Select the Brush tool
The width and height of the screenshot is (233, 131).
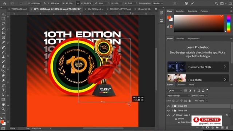click(x=3, y=52)
